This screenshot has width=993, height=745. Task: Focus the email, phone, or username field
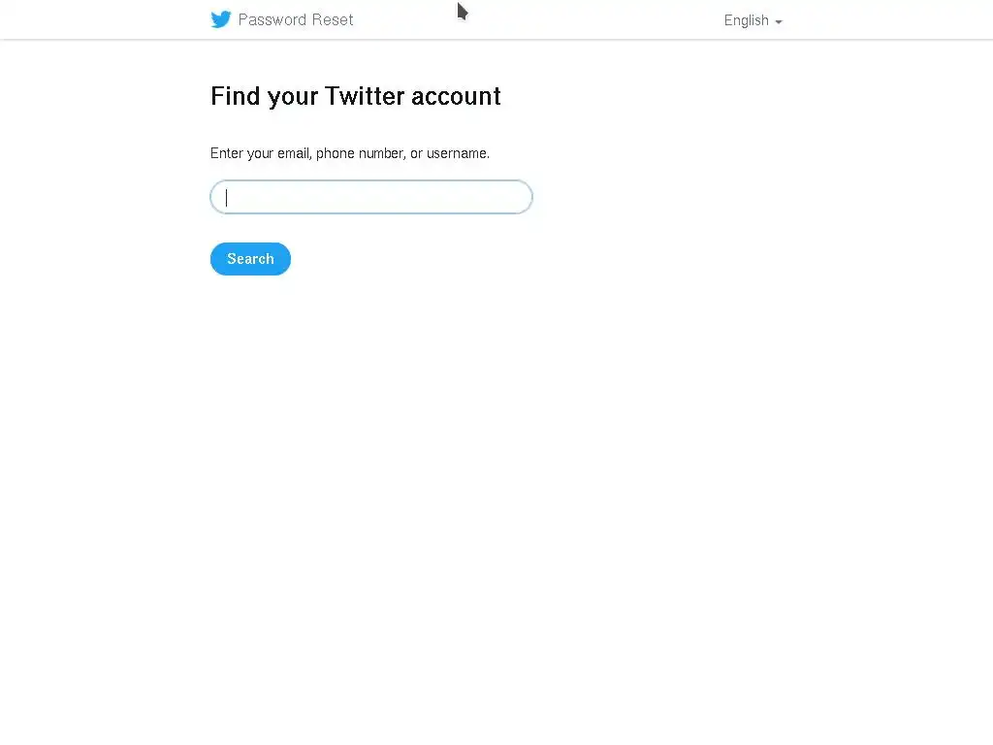(371, 197)
